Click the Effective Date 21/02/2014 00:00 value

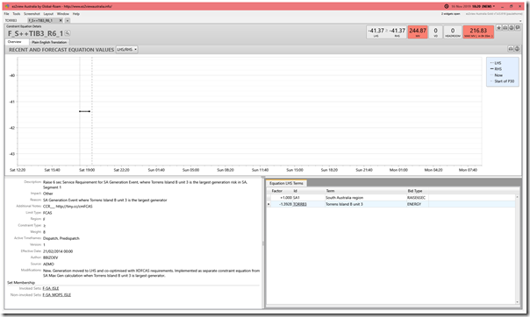[58, 251]
